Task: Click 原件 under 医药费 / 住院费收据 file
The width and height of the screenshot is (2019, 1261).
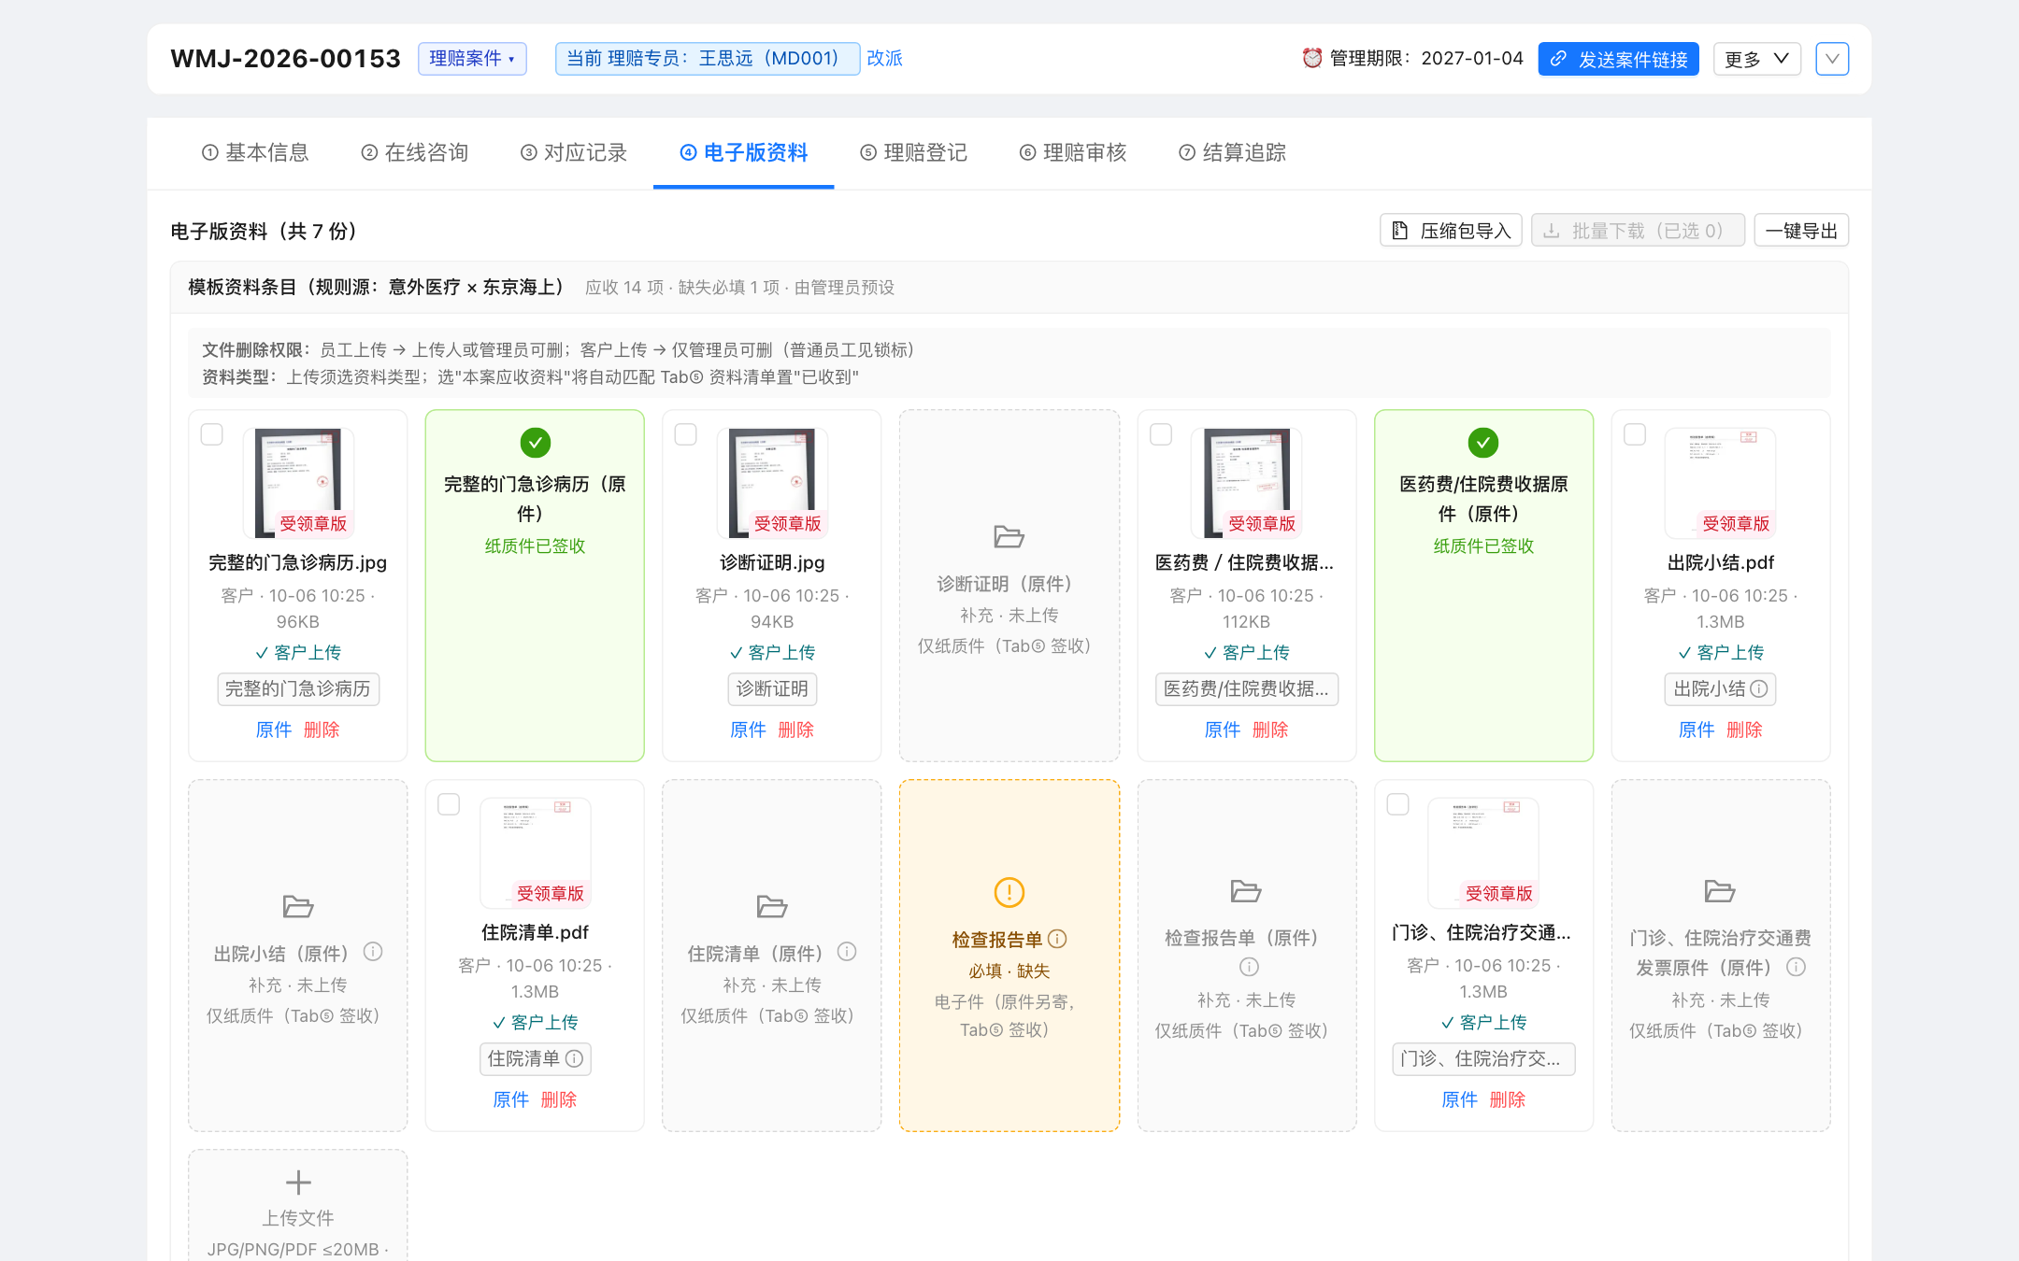Action: (x=1223, y=730)
